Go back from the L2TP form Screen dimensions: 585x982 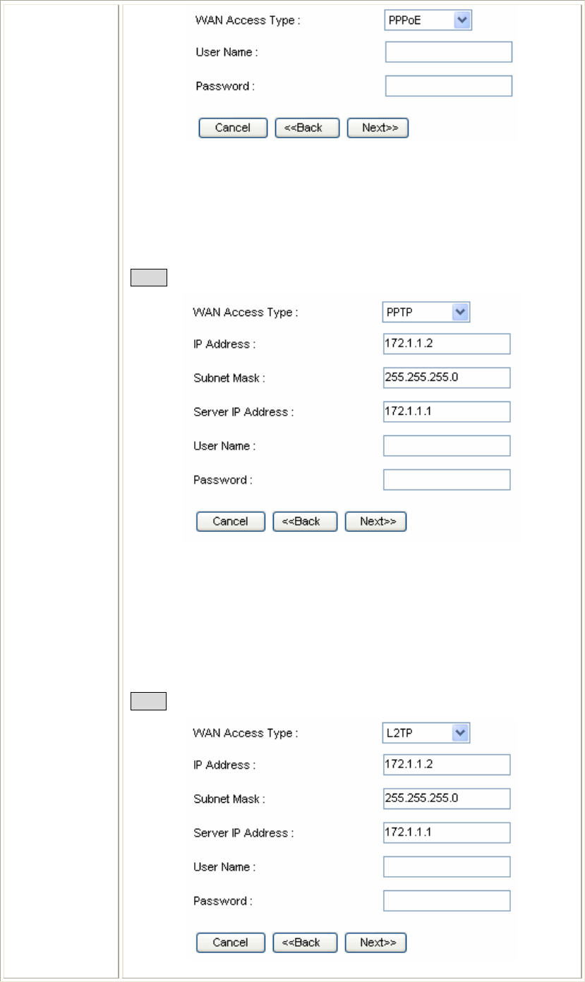coord(305,942)
